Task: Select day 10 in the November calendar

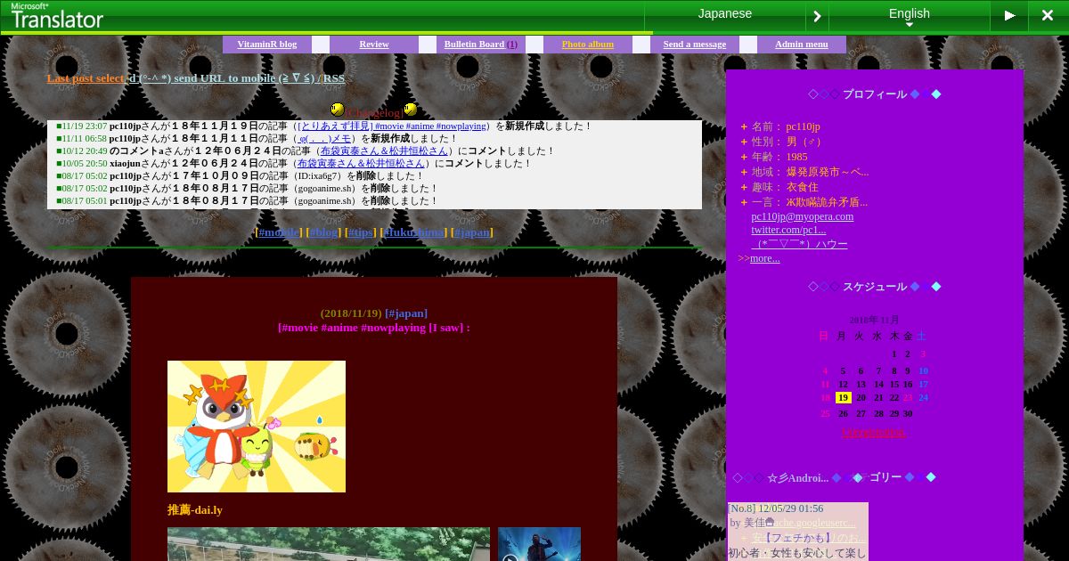Action: [x=923, y=371]
